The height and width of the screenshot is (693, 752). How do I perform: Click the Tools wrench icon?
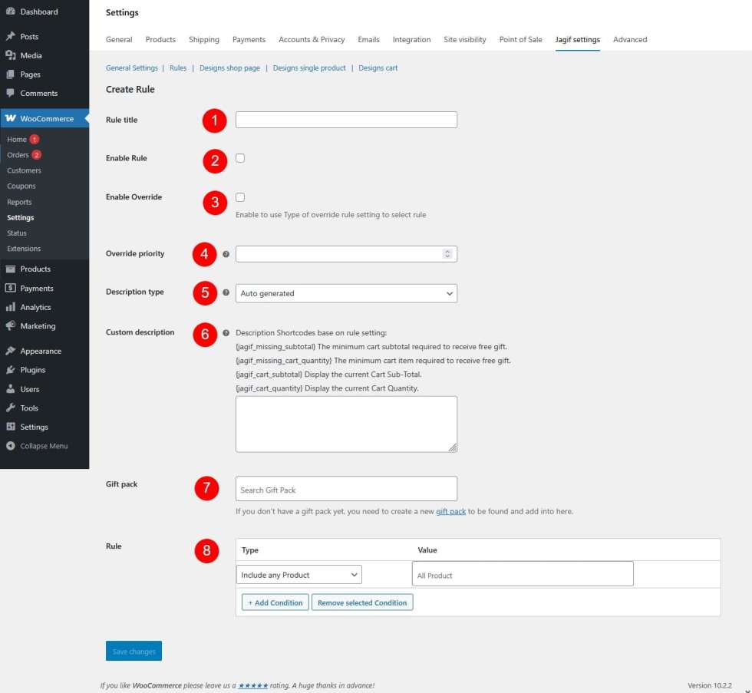(10, 408)
